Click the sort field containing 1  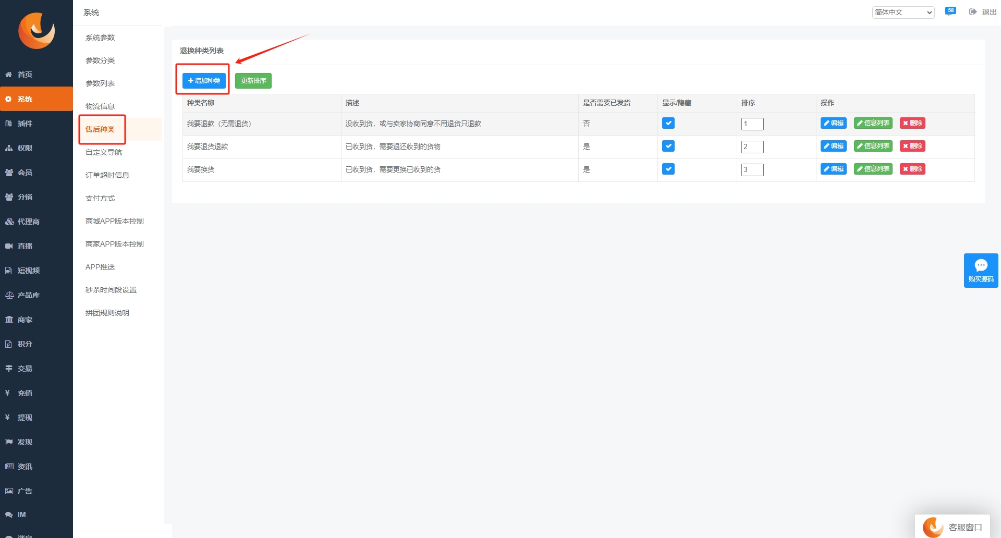[752, 124]
